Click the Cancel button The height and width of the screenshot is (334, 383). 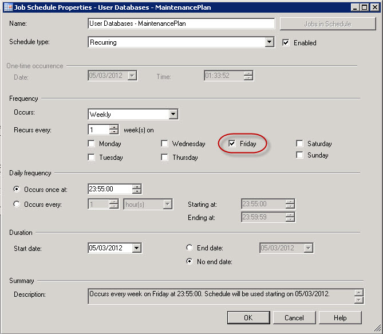294,317
